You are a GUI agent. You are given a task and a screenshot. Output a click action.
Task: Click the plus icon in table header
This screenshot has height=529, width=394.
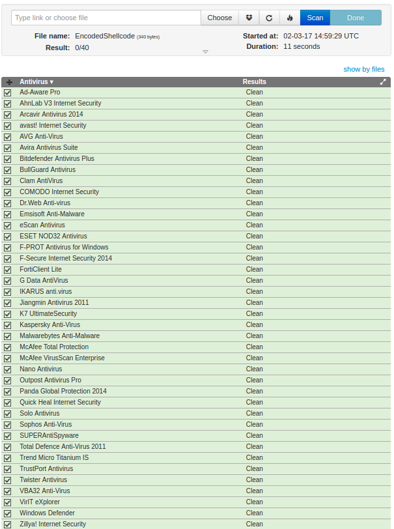point(10,82)
